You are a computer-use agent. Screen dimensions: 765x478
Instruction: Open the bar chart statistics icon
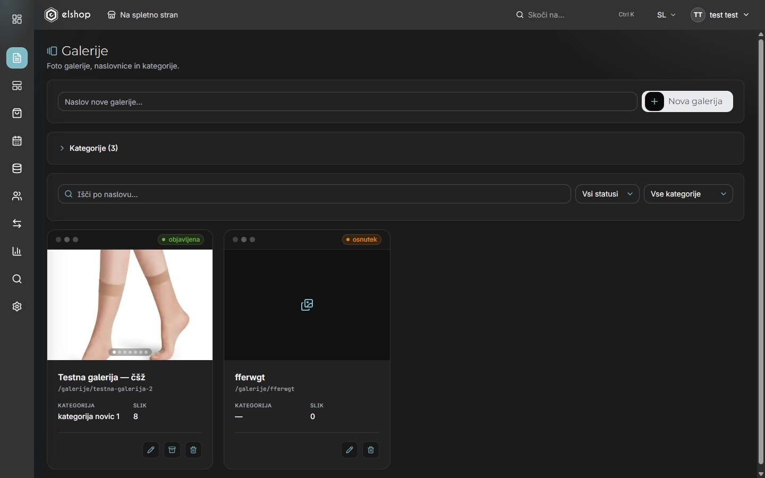(x=17, y=251)
